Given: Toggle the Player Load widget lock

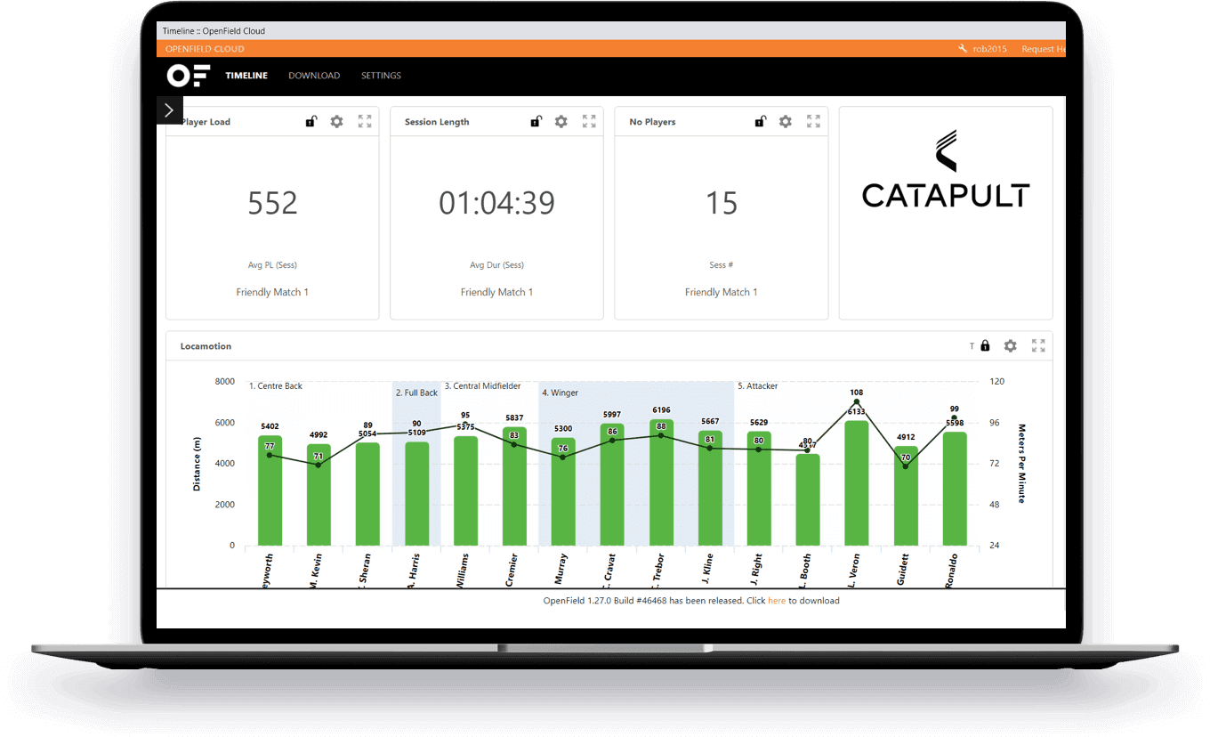Looking at the screenshot, I should pos(311,122).
